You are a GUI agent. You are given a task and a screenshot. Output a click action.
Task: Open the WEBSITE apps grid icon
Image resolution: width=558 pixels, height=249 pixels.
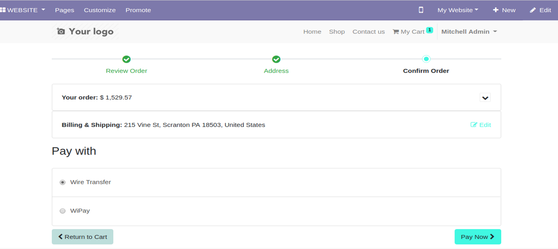(3, 10)
